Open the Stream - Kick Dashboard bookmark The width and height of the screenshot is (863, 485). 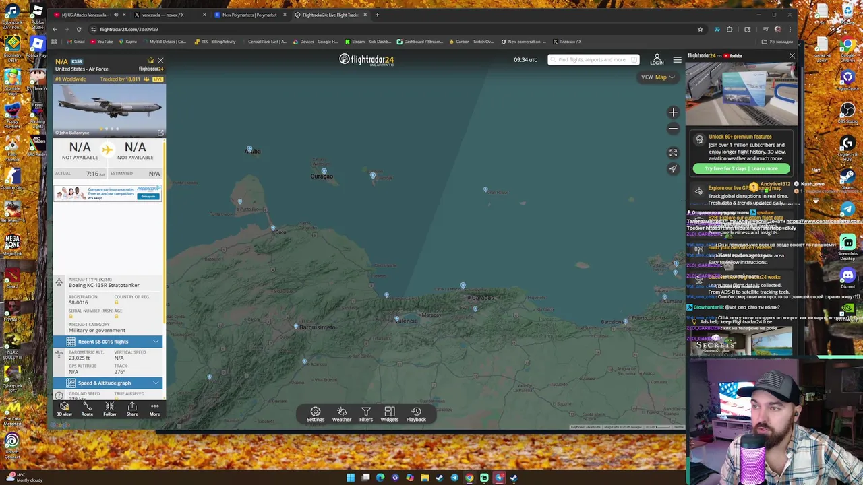pos(368,42)
